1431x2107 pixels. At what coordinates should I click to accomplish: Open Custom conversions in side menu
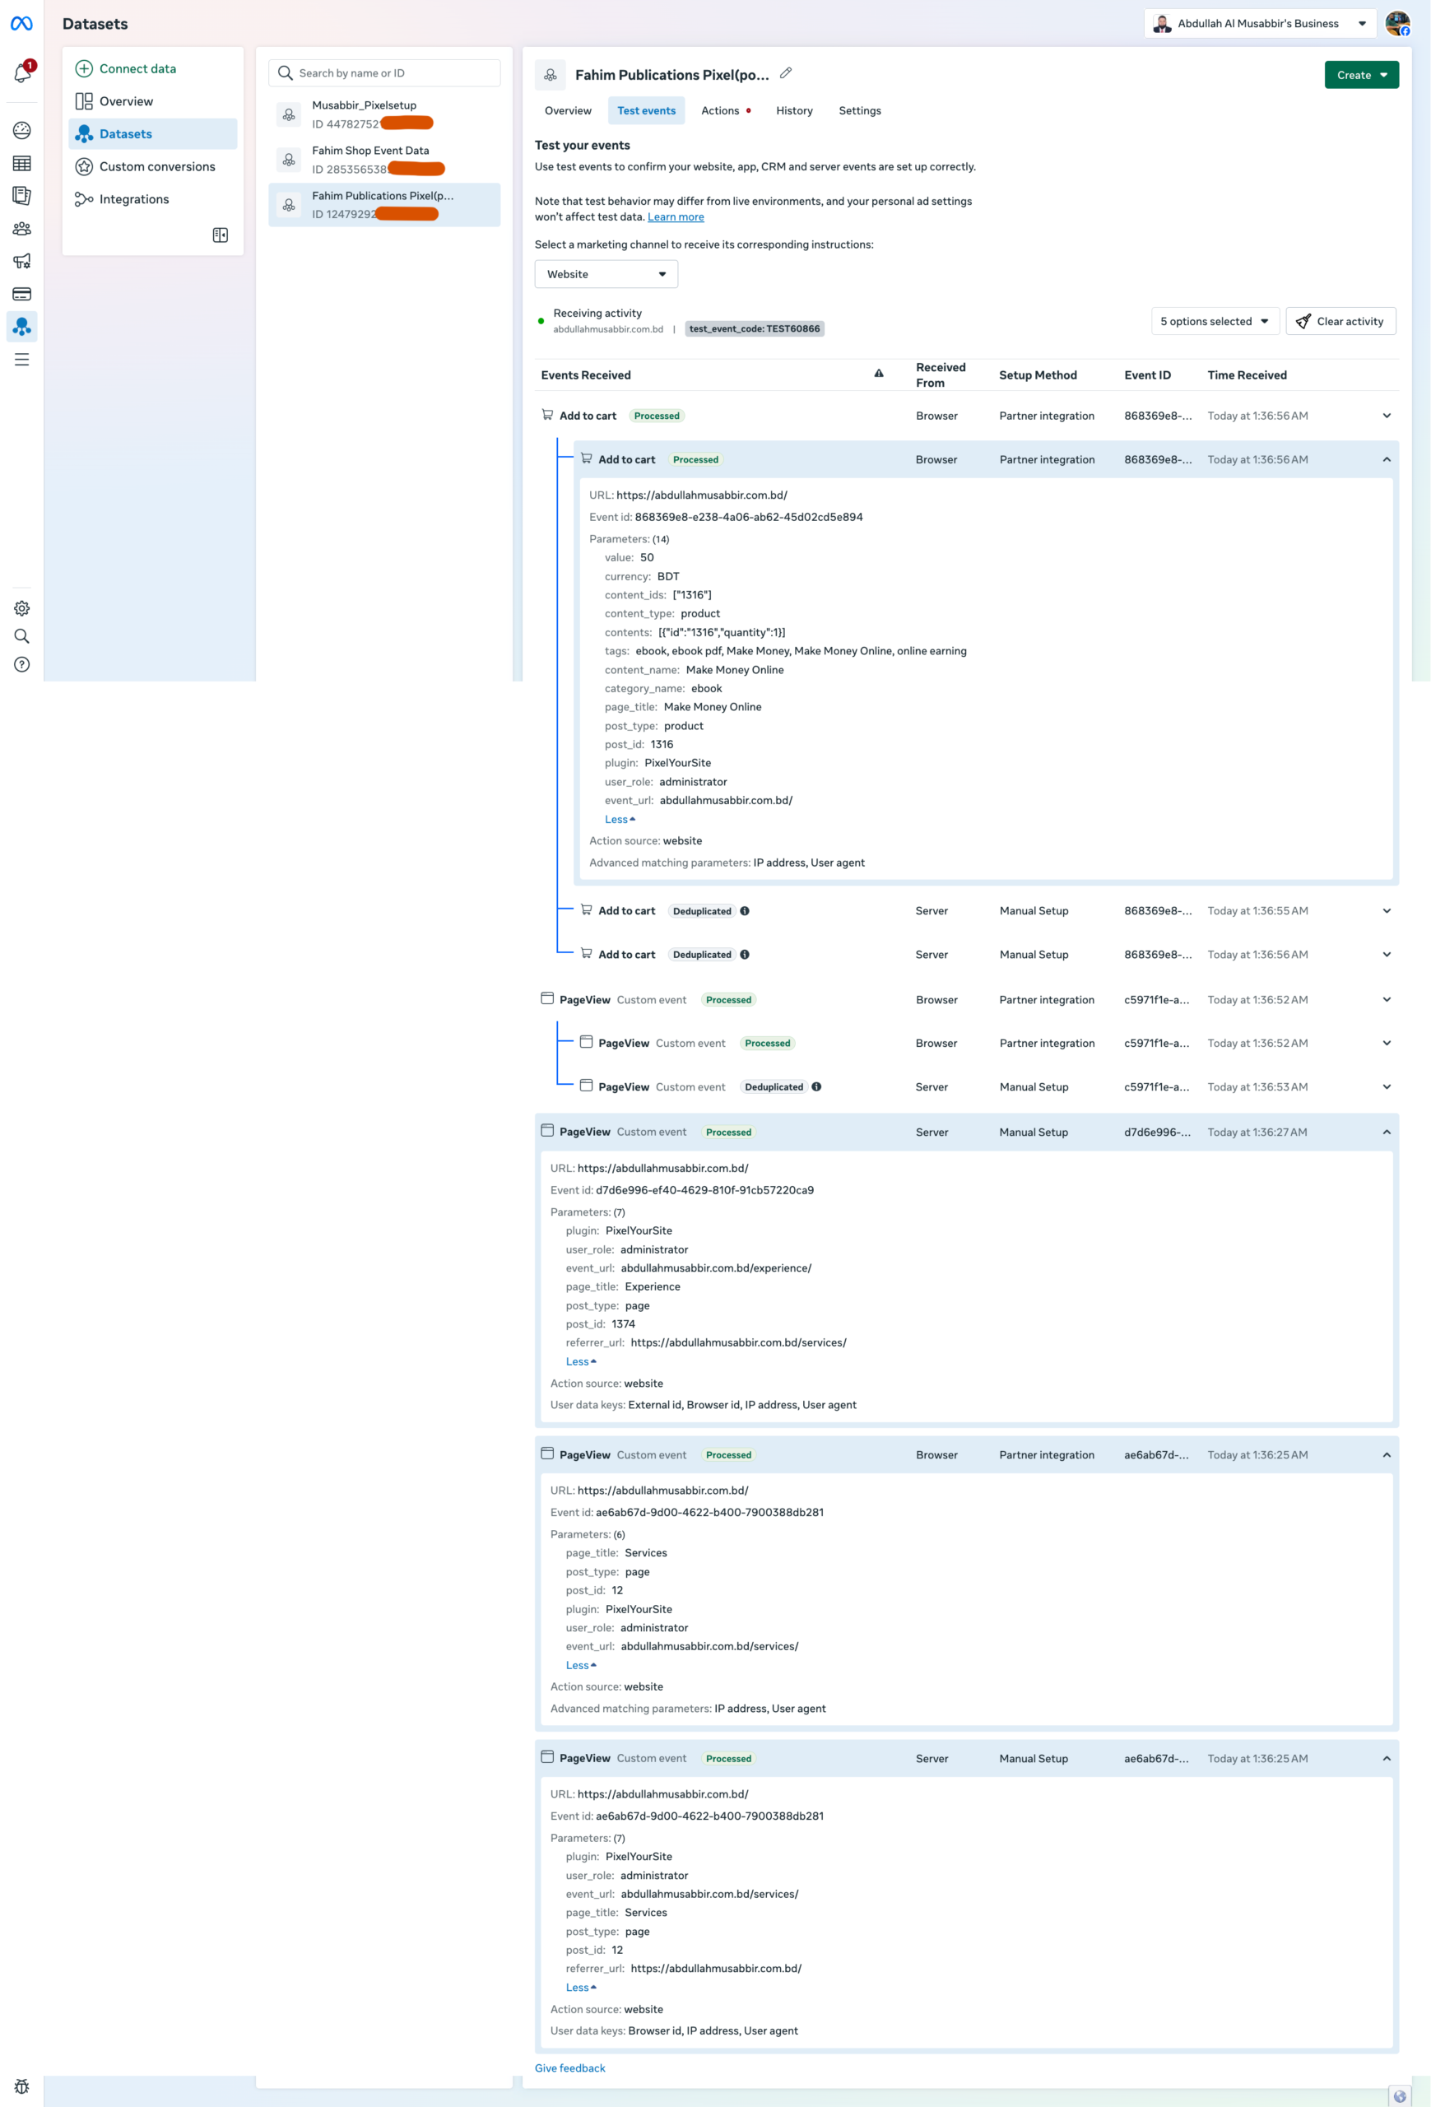point(152,167)
